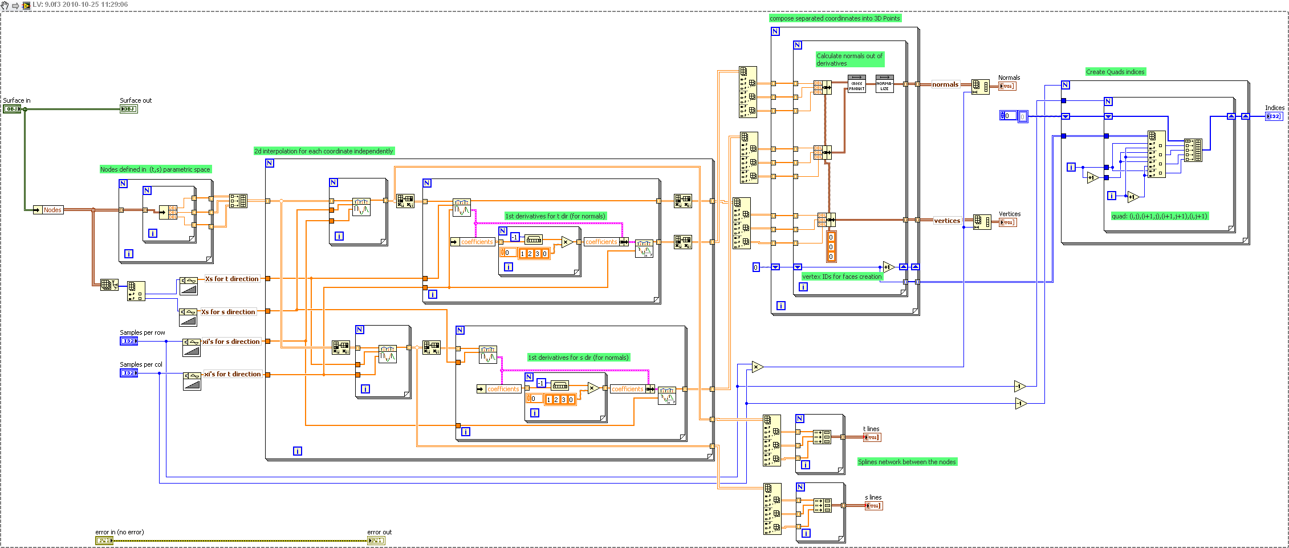Click the gray arrow icon in the header

pyautogui.click(x=16, y=5)
